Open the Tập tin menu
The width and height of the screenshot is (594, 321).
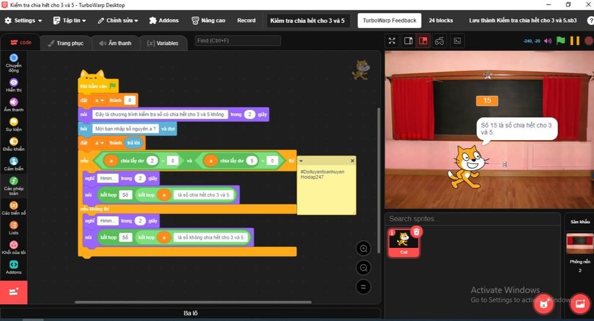click(x=70, y=20)
